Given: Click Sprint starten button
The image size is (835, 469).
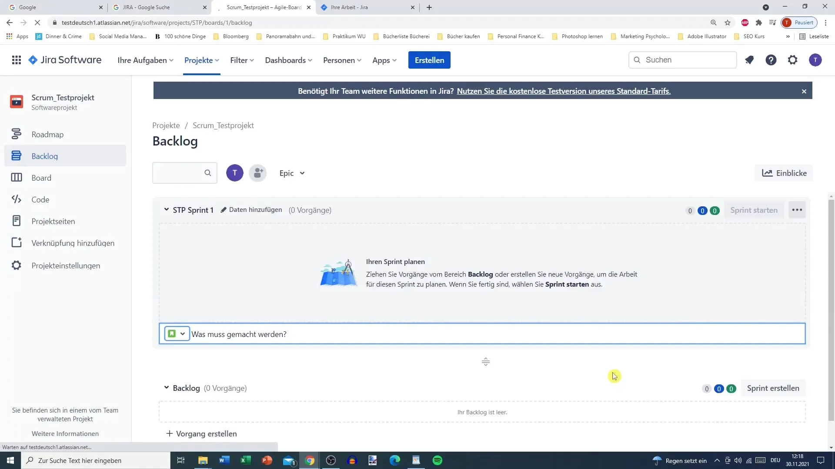Looking at the screenshot, I should coord(754,210).
